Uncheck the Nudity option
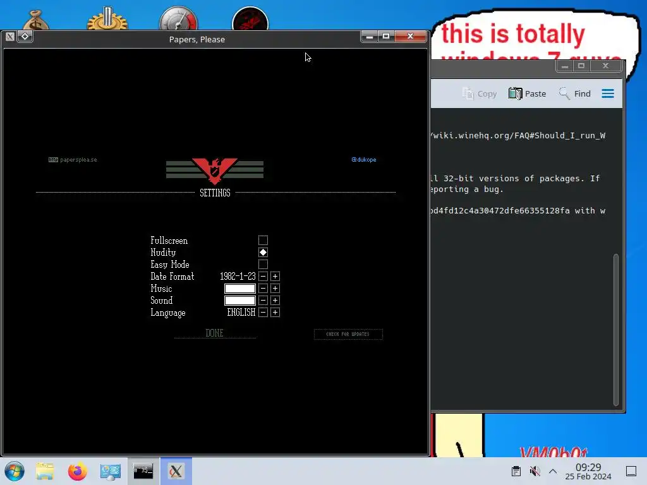Viewport: 647px width, 485px height. (x=263, y=252)
